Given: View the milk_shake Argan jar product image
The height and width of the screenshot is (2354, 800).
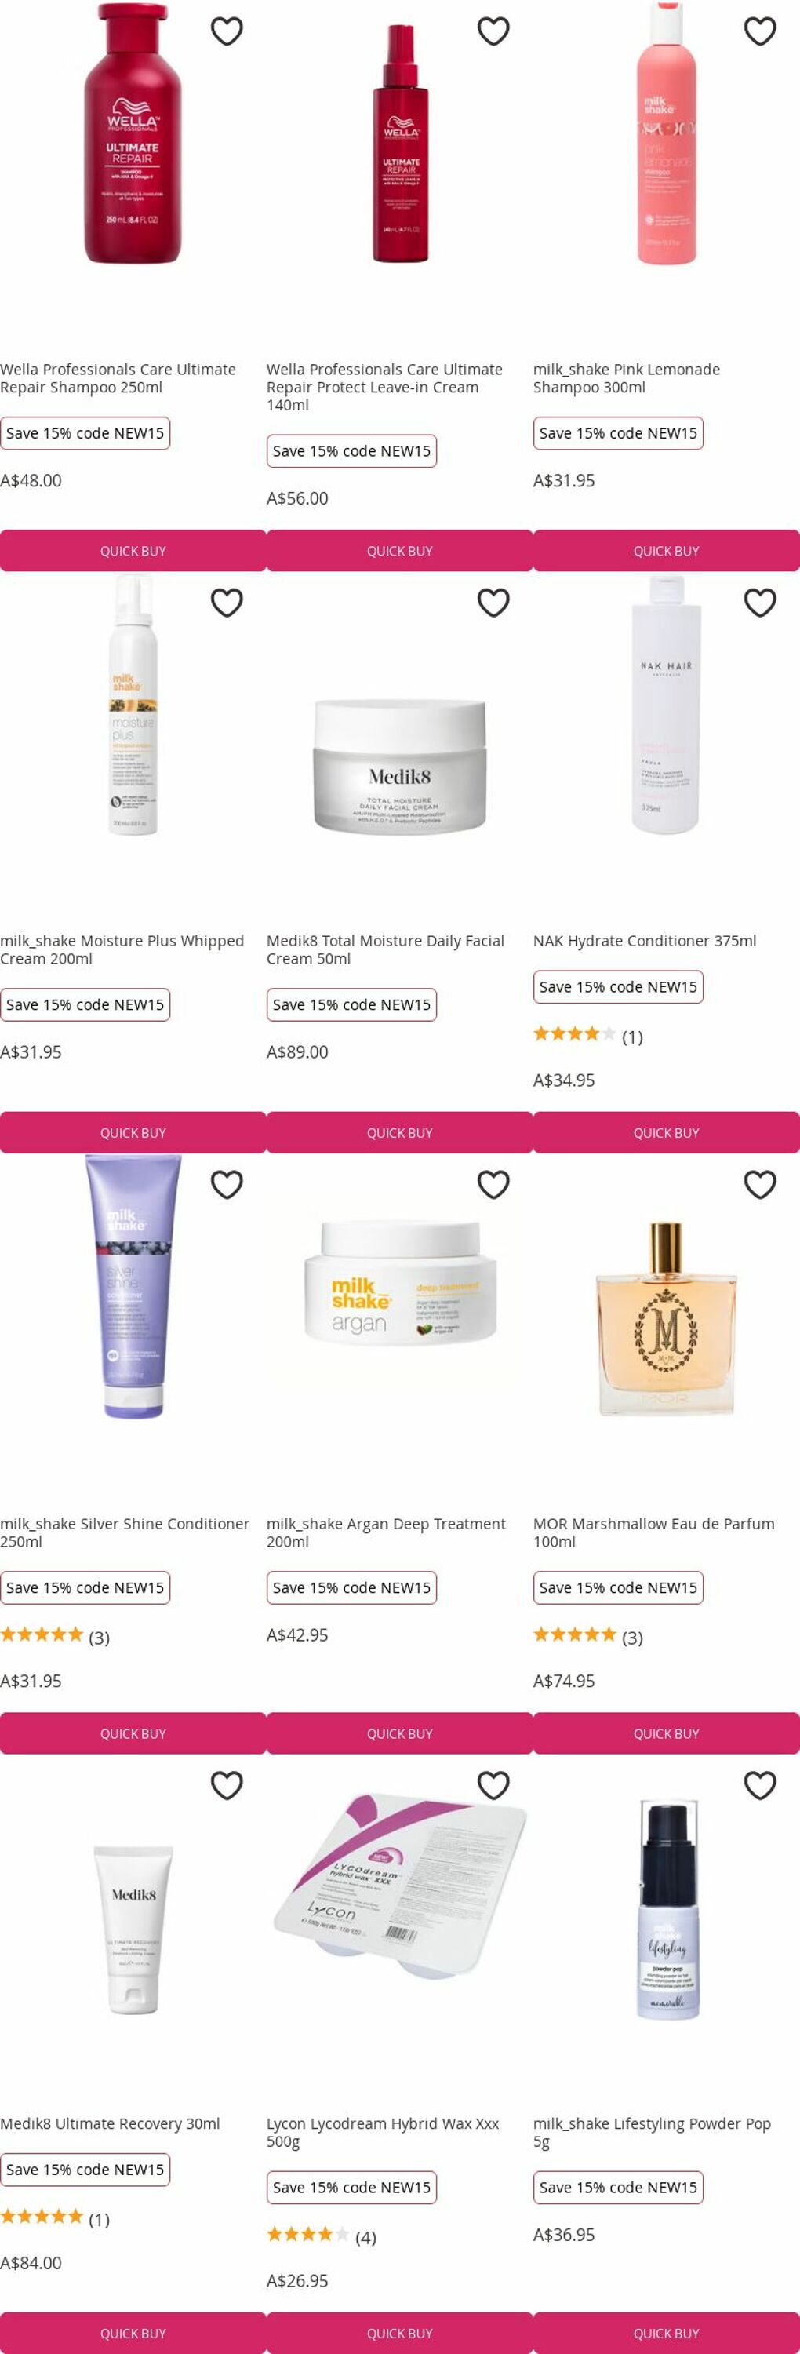Looking at the screenshot, I should (x=400, y=1283).
